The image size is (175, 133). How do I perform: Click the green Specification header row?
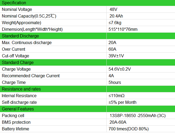87,3
